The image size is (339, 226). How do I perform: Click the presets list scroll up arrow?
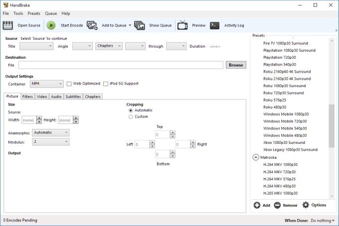pyautogui.click(x=332, y=40)
